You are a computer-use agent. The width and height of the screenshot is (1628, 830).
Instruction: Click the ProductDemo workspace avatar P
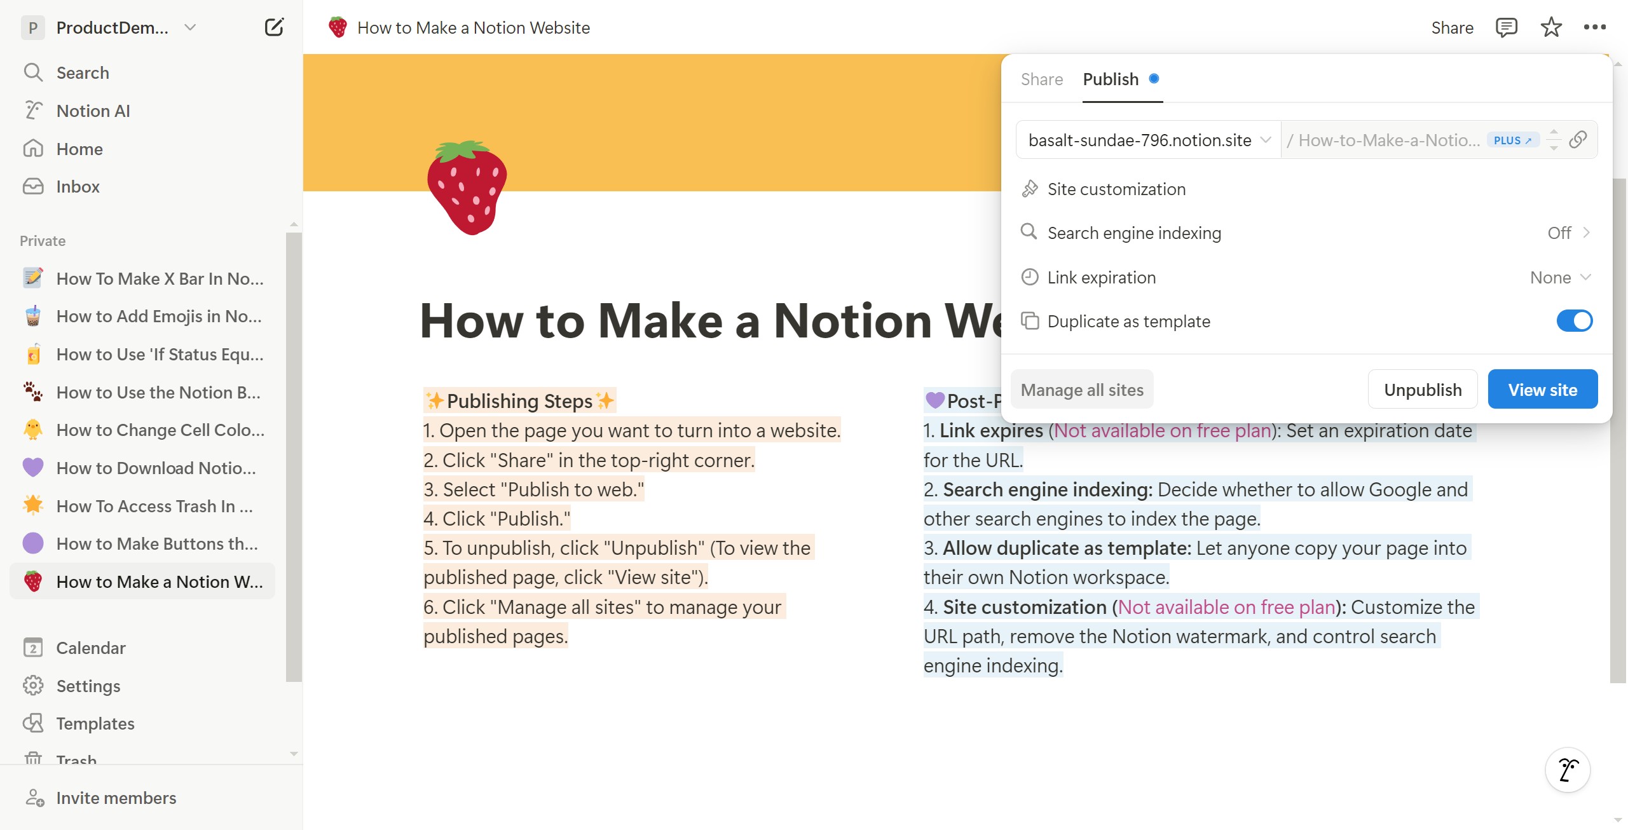(33, 27)
